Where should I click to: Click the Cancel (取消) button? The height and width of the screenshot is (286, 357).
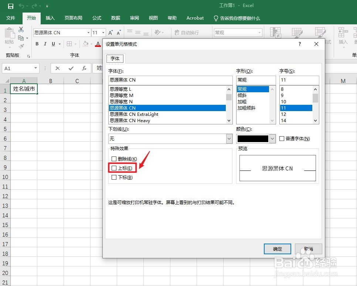click(x=309, y=249)
